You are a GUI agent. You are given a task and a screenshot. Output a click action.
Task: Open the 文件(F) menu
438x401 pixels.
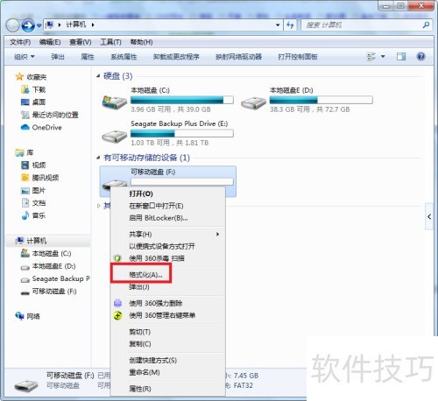pos(20,42)
